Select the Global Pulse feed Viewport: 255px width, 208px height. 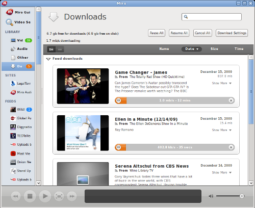pyautogui.click(x=18, y=118)
